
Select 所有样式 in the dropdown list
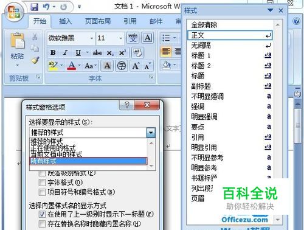[x=88, y=161]
